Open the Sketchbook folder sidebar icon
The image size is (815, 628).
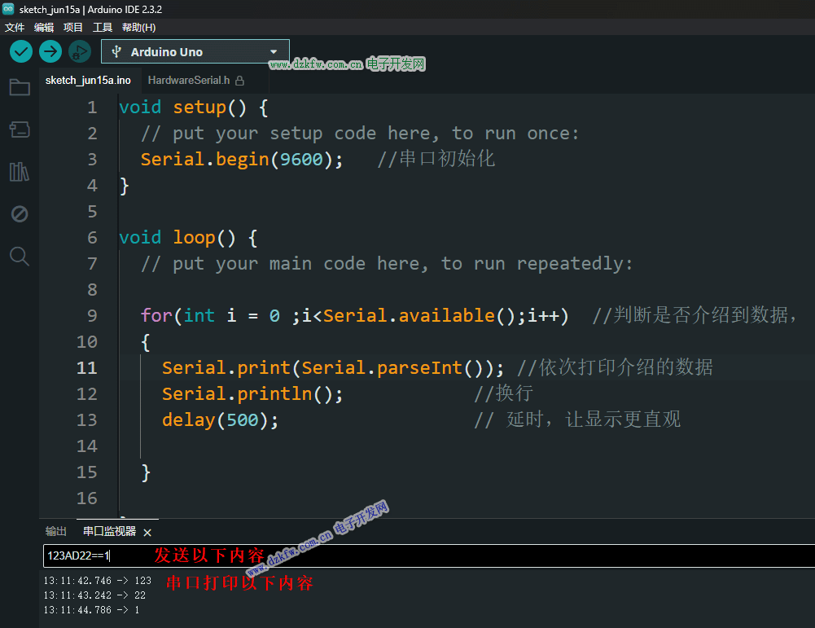click(20, 88)
